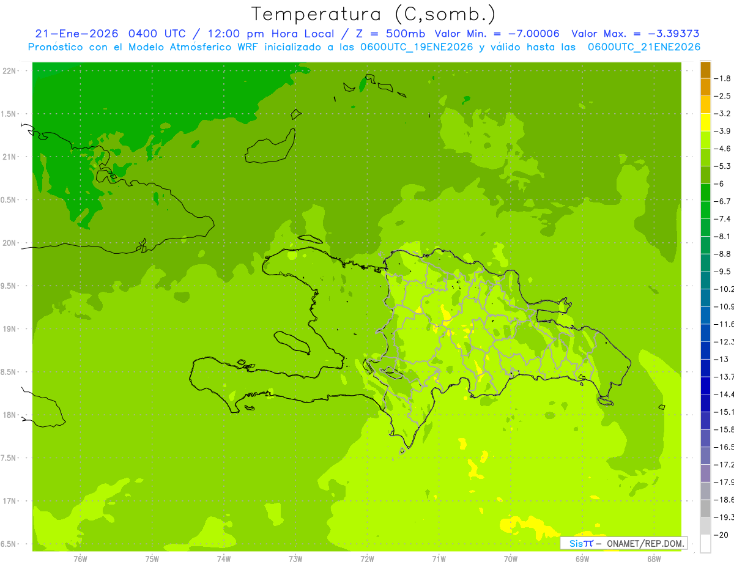The height and width of the screenshot is (567, 734).
Task: Click the '17N' latitude label
Action: (x=9, y=501)
